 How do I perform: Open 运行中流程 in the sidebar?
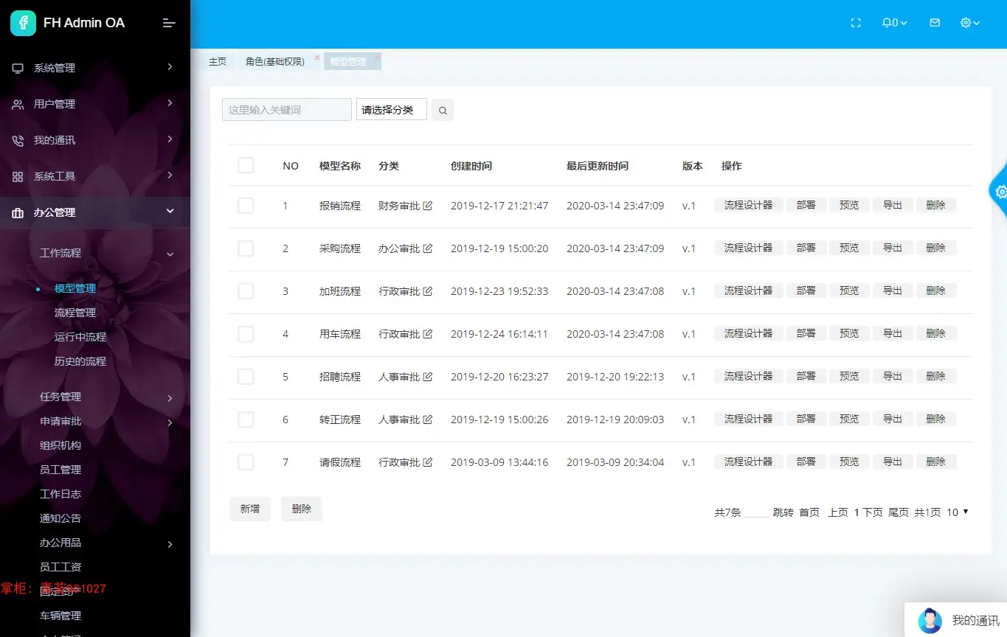80,337
